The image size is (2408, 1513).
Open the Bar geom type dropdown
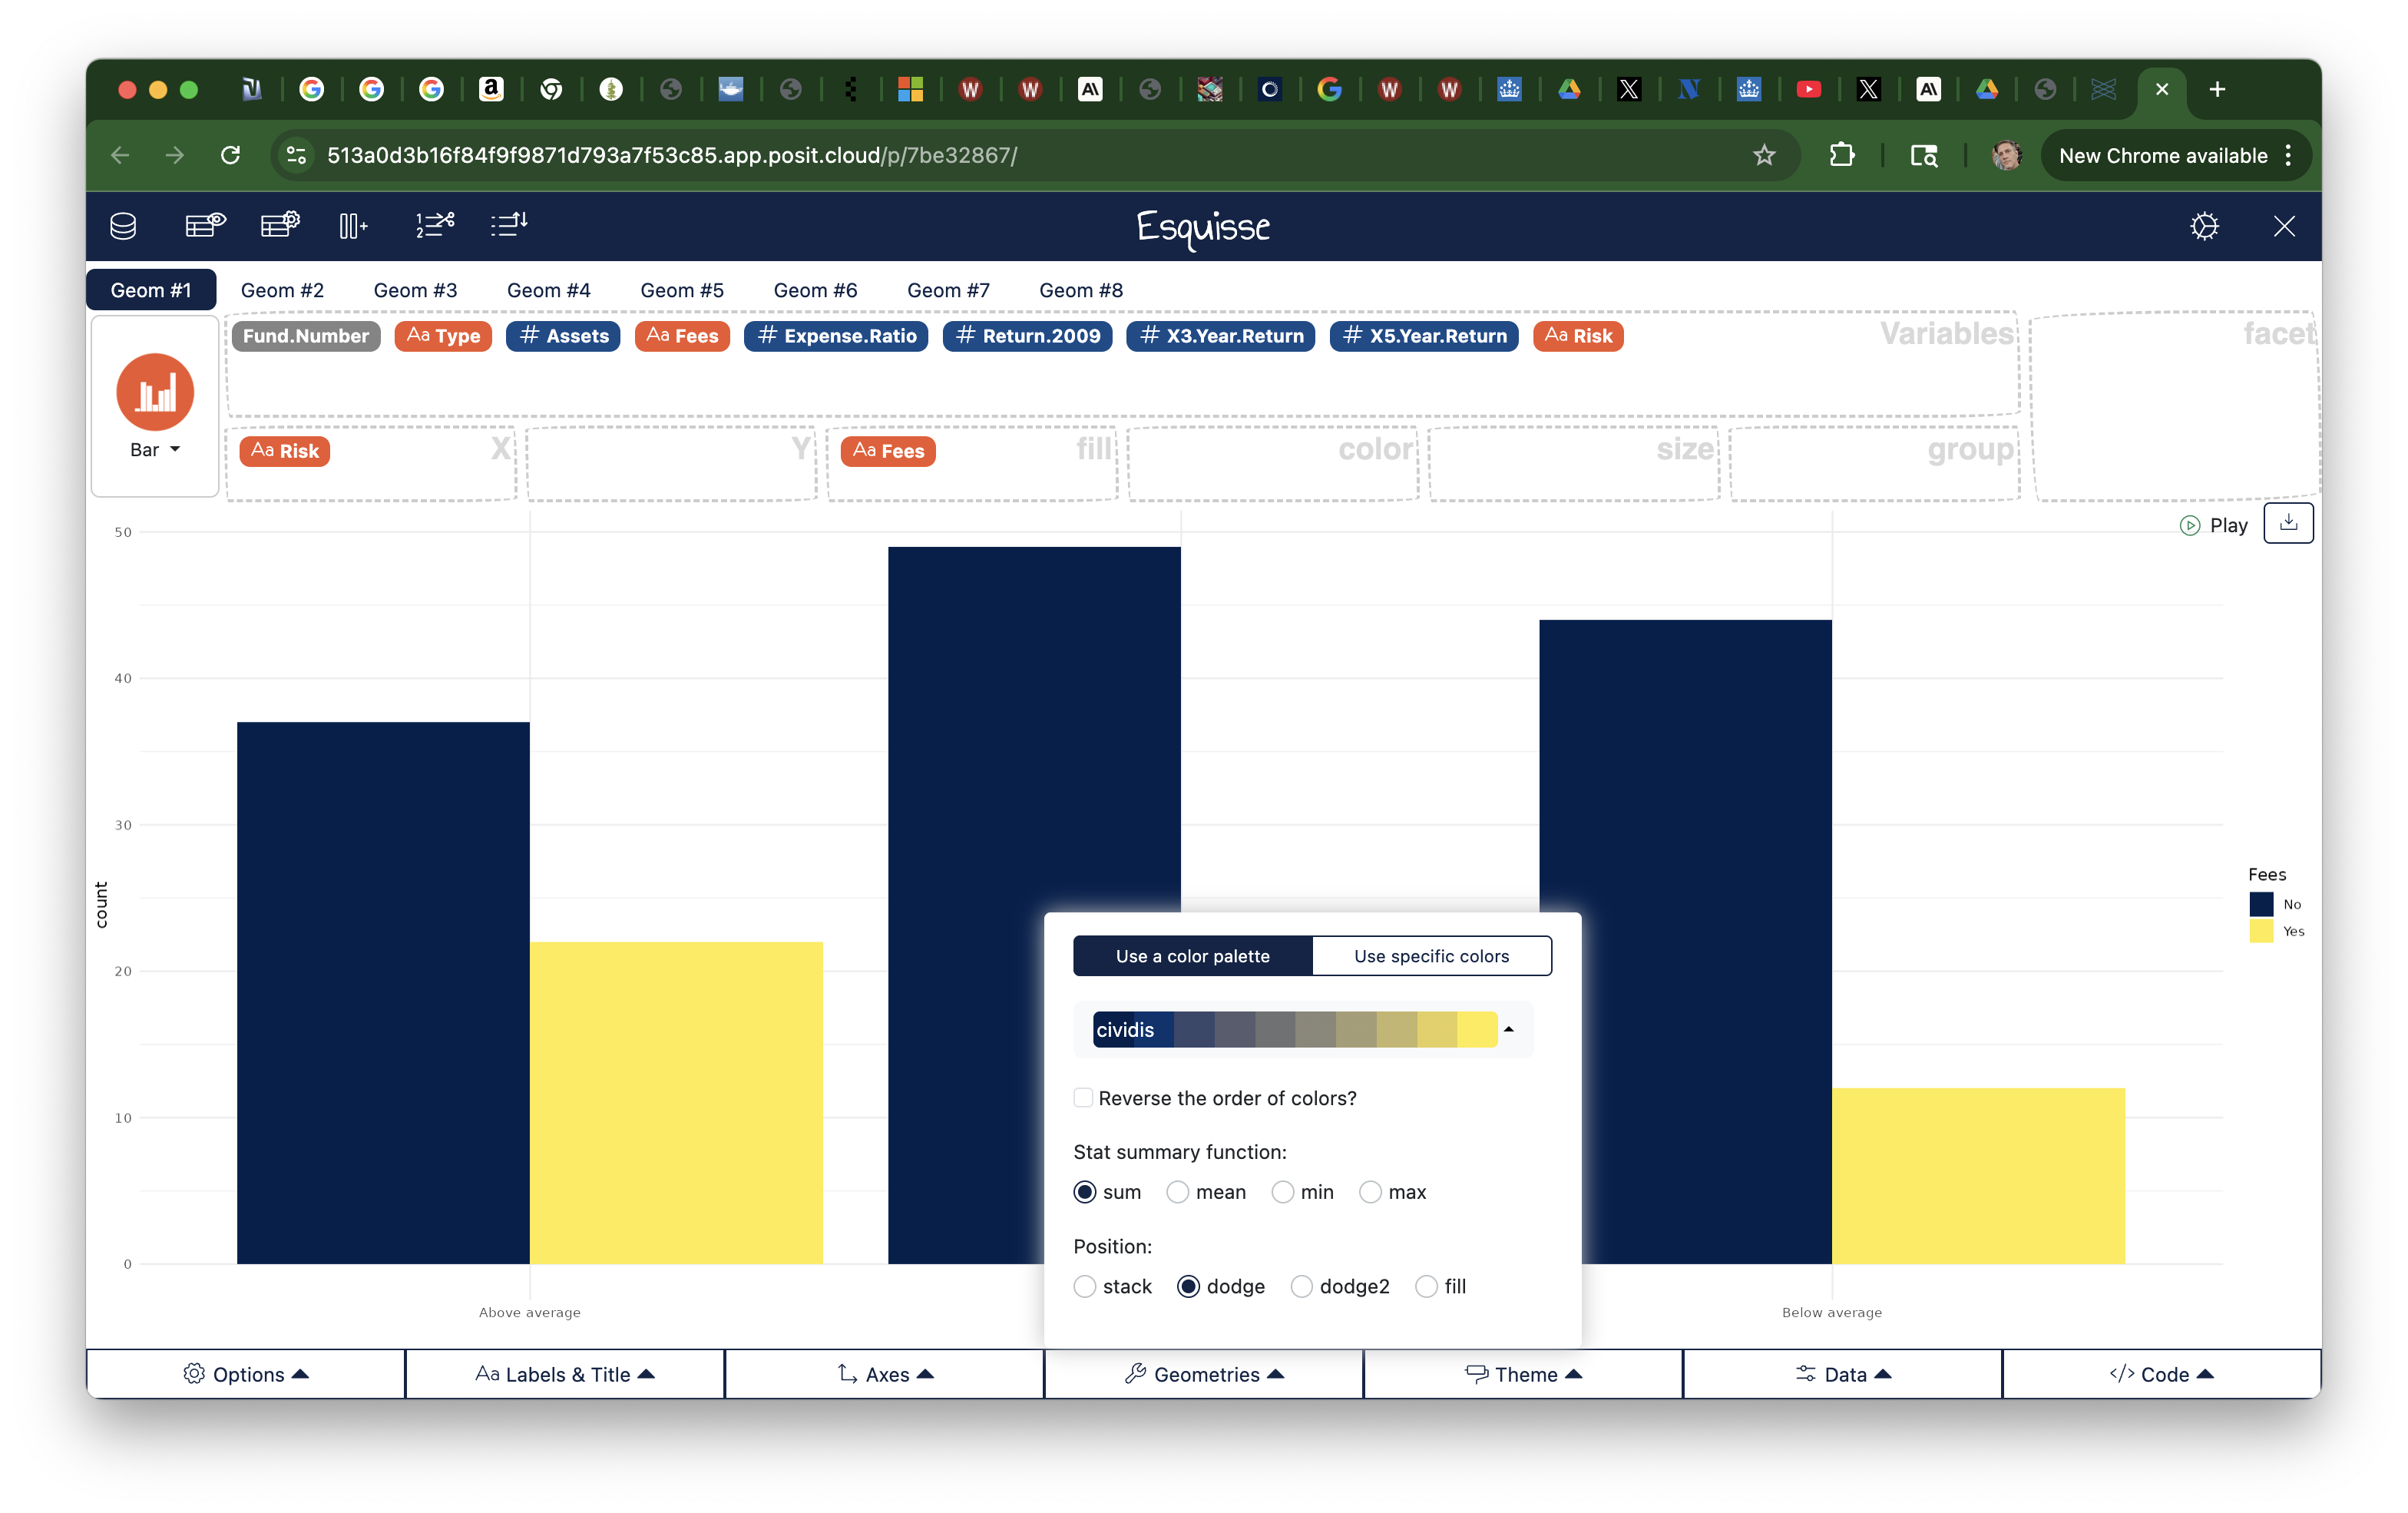[155, 450]
